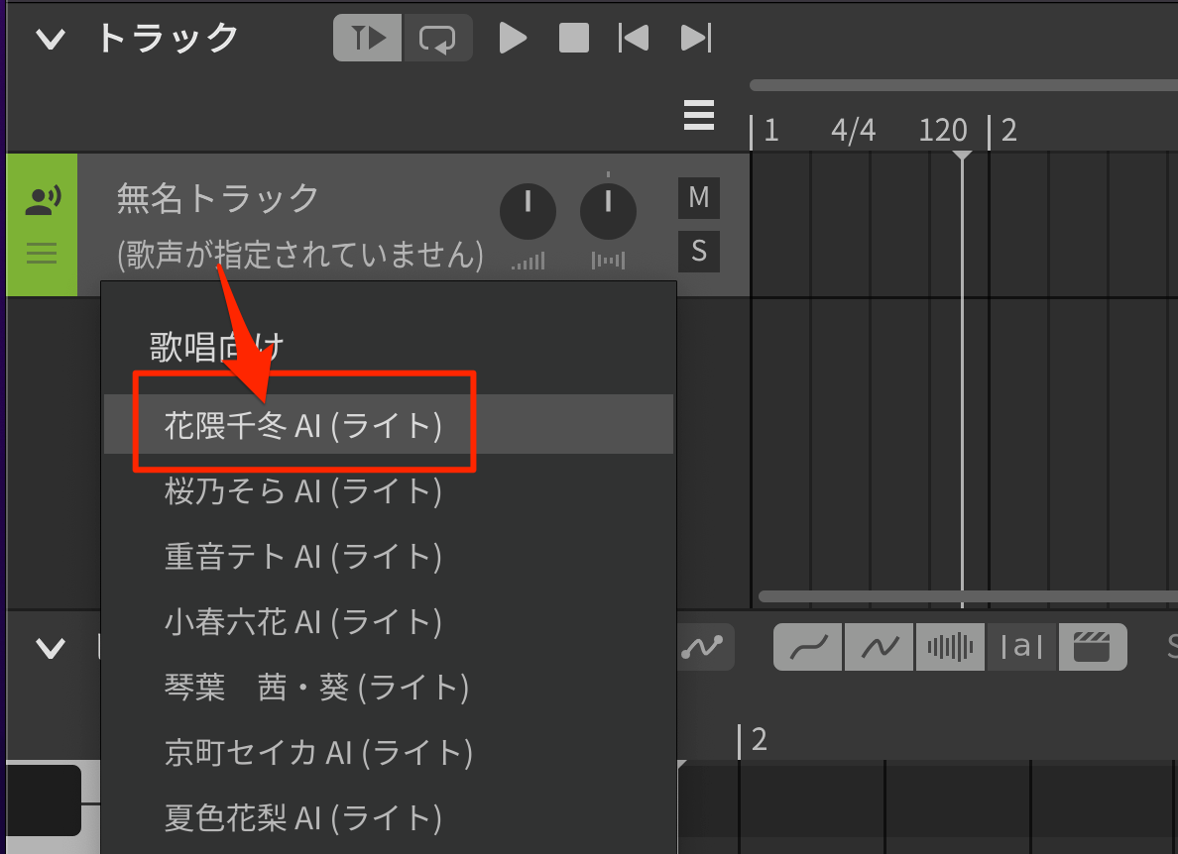
Task: Select 花隈千冬 AI (ライト) voice
Action: 389,424
